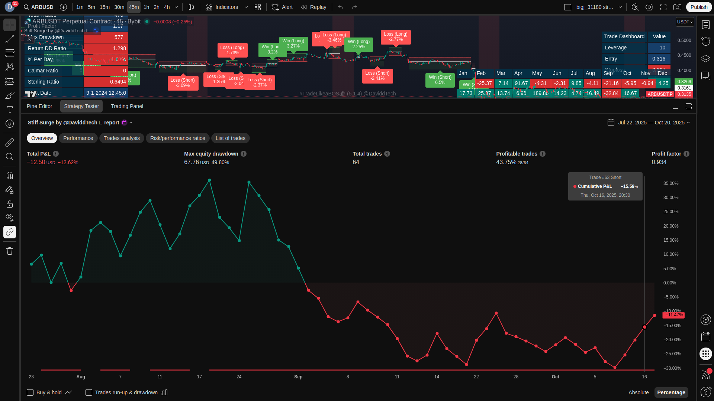Select the 1h timeframe

click(146, 7)
